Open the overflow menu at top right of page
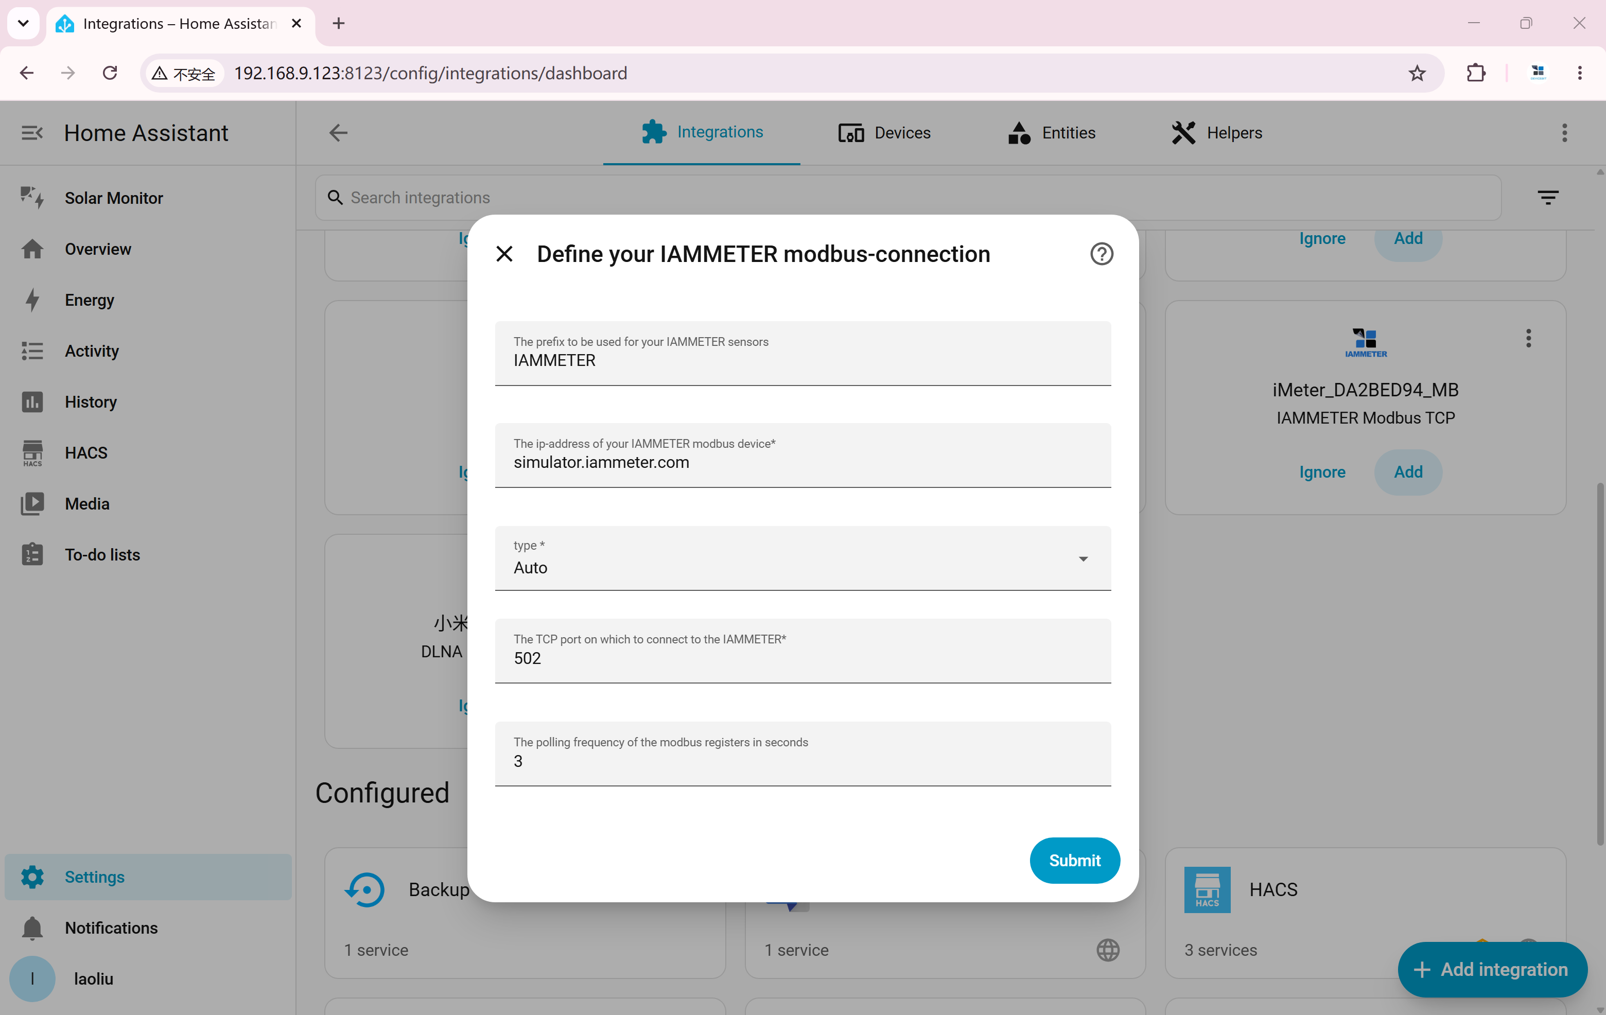The width and height of the screenshot is (1606, 1015). tap(1564, 133)
